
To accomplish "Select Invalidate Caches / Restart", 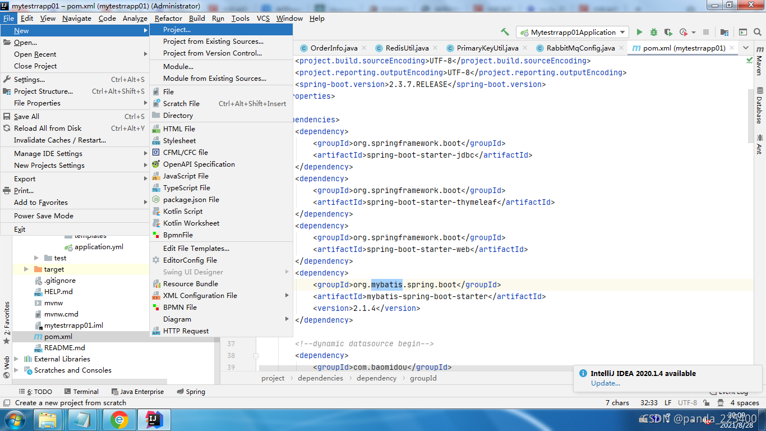I will (x=75, y=140).
